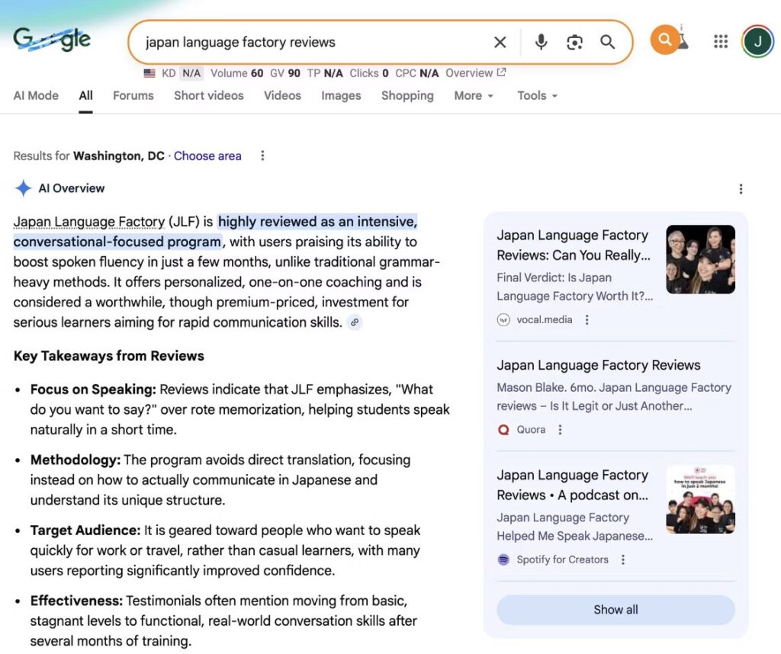Screen dimensions: 781x654
Task: Click the magnifying glass search icon
Action: 607,43
